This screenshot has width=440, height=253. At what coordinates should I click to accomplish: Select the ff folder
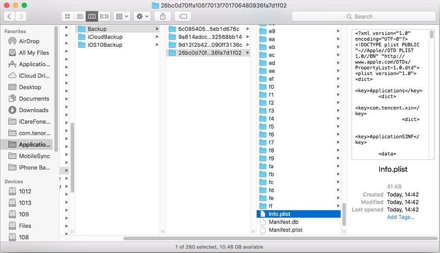tap(298, 206)
